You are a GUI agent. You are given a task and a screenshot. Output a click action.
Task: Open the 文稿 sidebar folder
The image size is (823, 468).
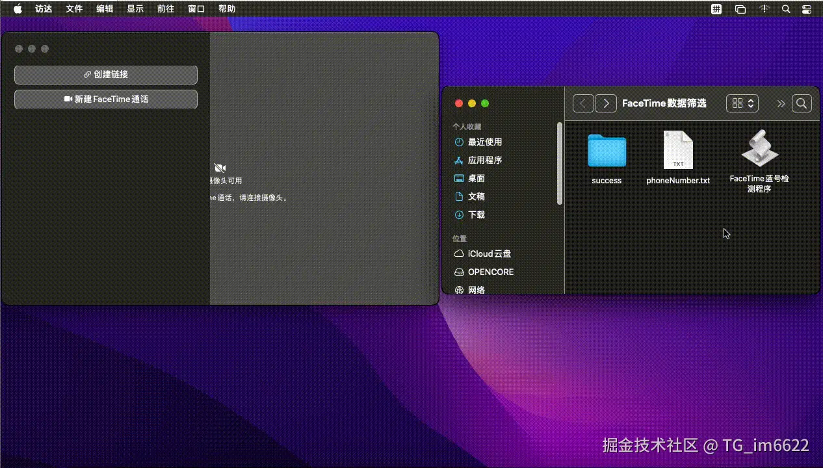point(477,196)
